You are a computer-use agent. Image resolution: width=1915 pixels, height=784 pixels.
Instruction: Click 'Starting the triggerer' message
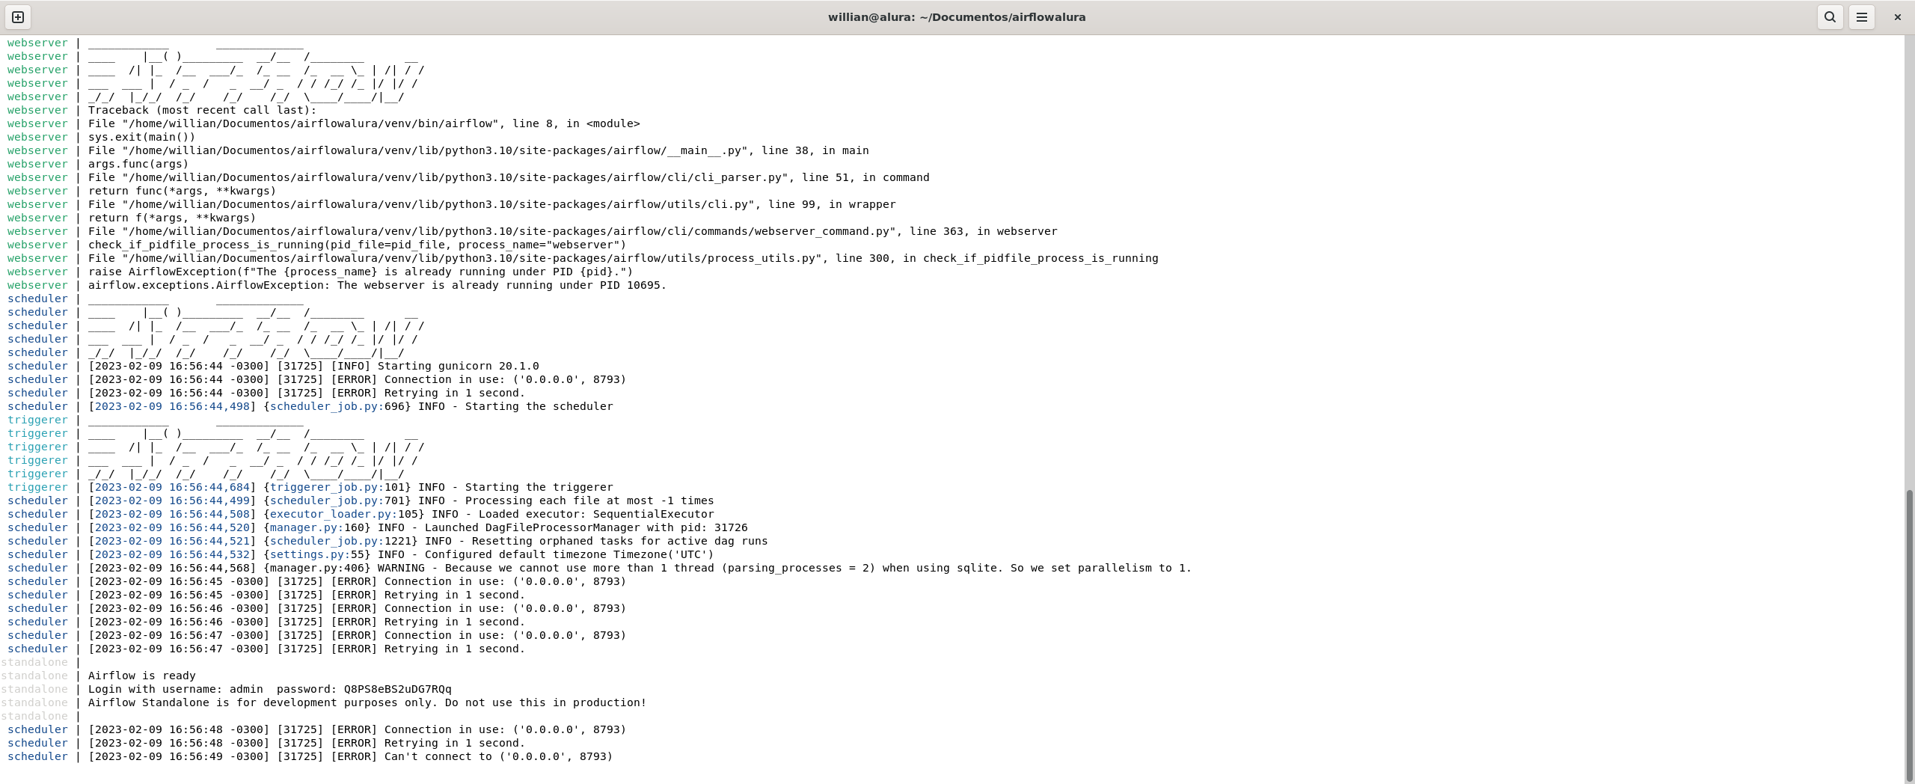click(539, 487)
